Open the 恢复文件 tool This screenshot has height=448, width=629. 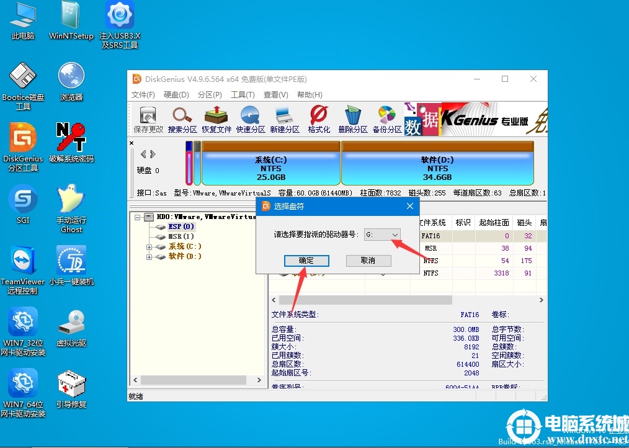pyautogui.click(x=216, y=119)
